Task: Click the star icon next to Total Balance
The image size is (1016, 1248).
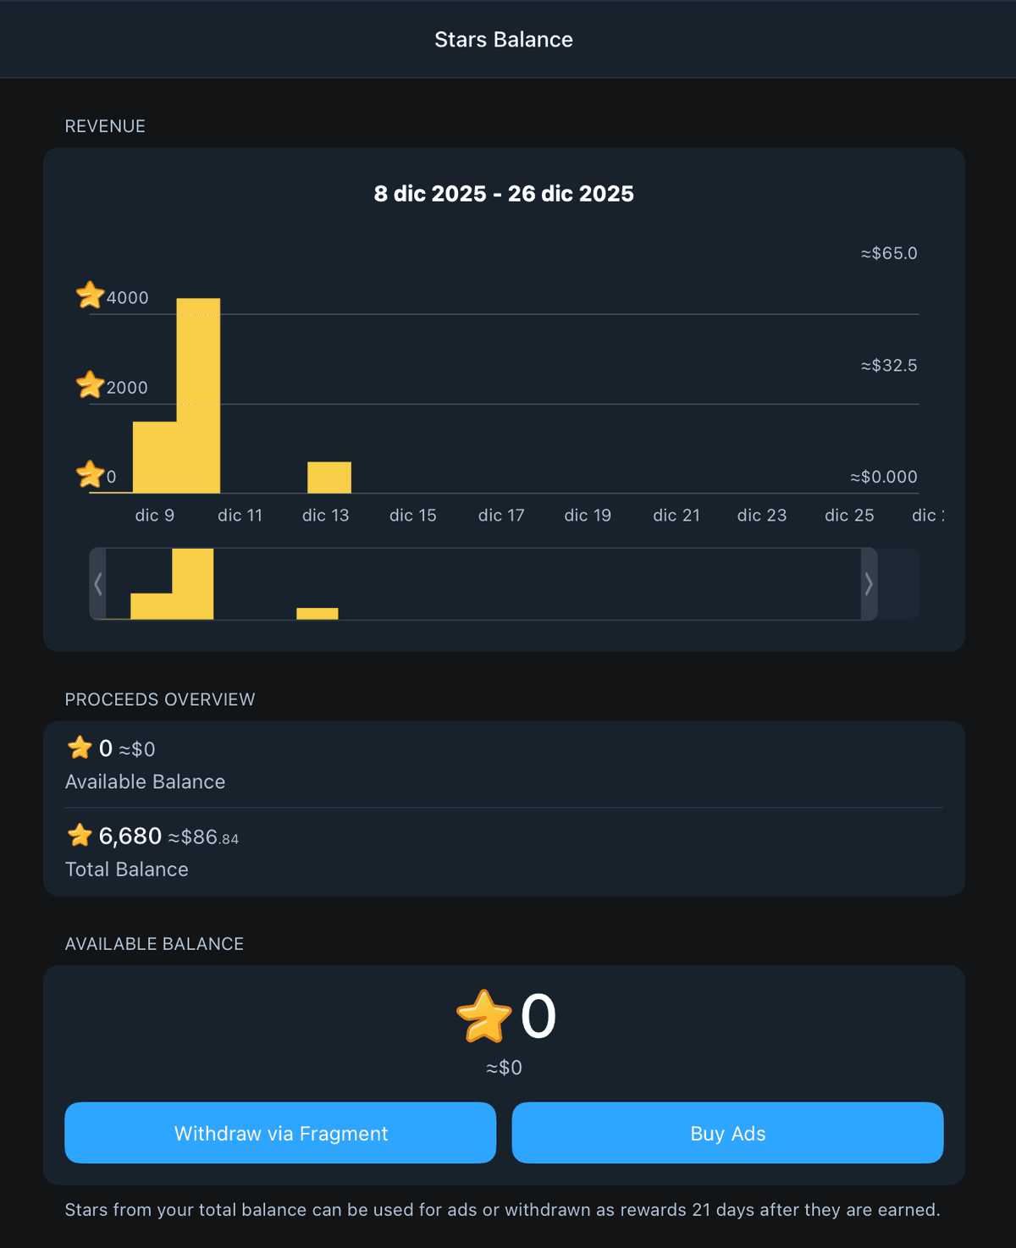Action: 80,835
